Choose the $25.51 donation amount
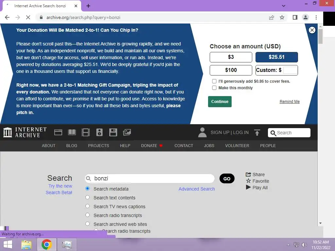 coord(277,57)
